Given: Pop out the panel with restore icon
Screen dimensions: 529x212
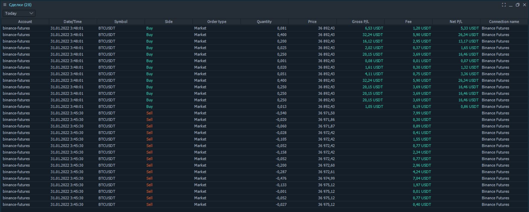Looking at the screenshot, I should click(x=517, y=5).
